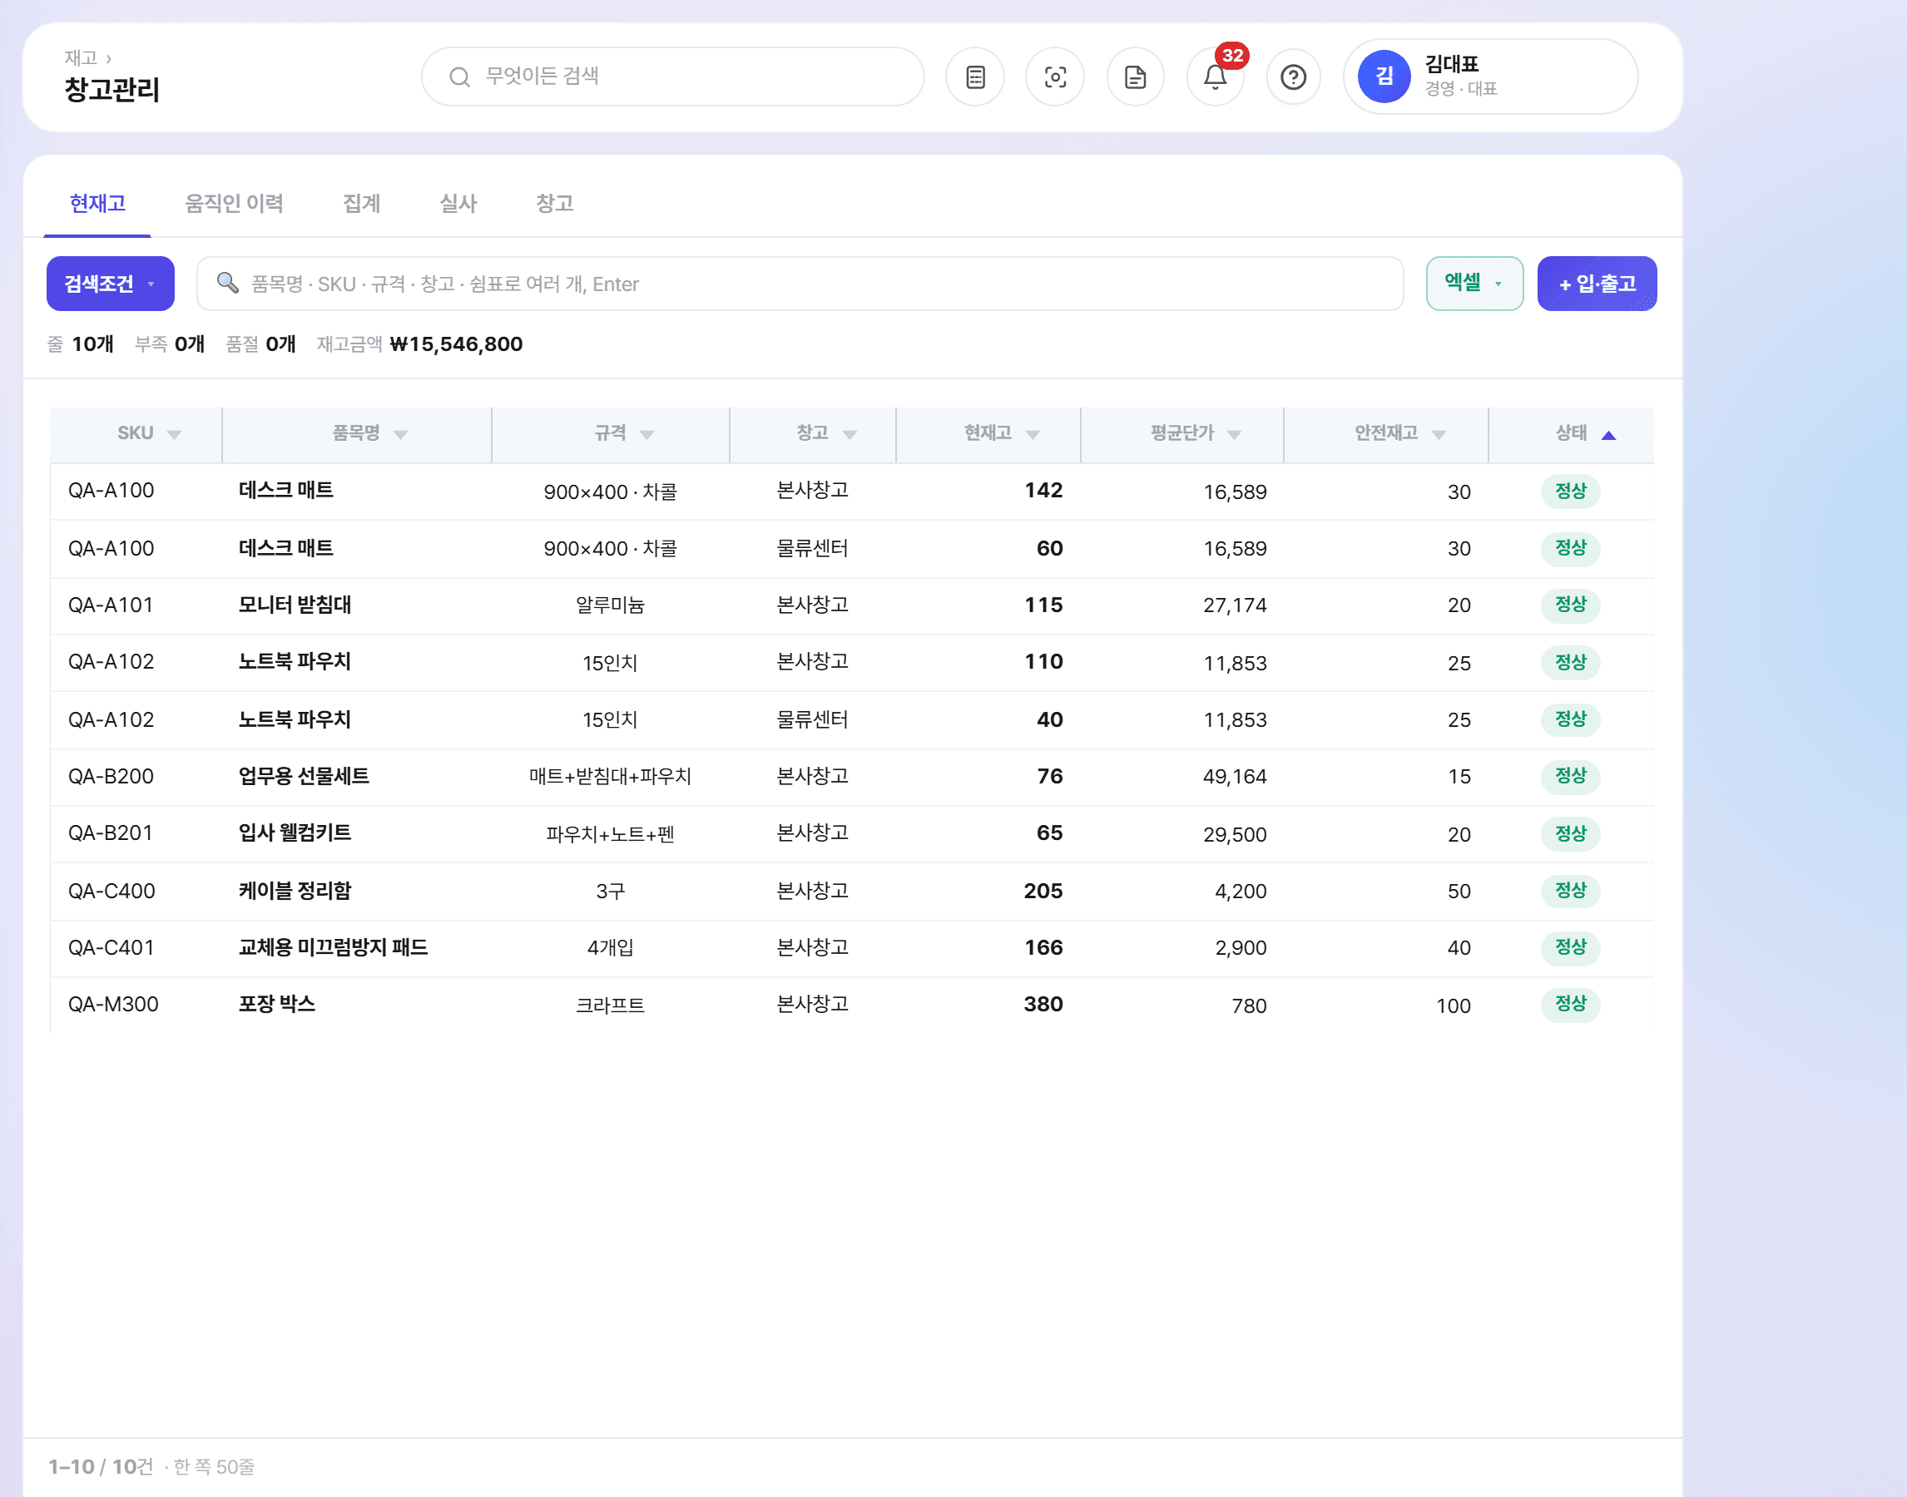Click magnifier icon in global search
The image size is (1907, 1497).
pos(459,77)
